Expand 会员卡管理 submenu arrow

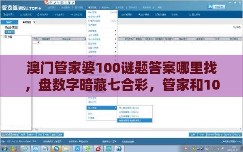(115, 35)
